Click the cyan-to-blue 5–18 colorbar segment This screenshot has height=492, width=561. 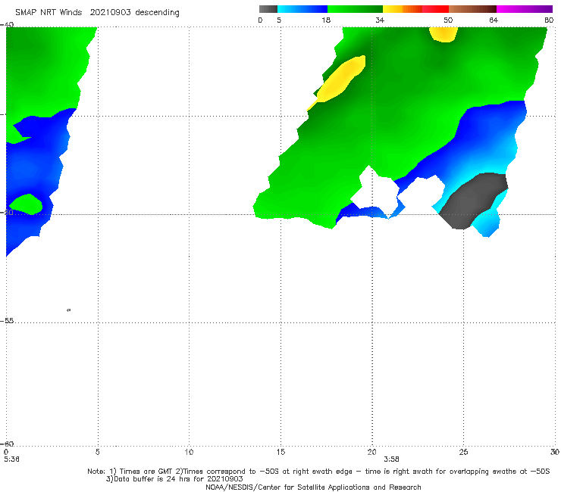302,9
